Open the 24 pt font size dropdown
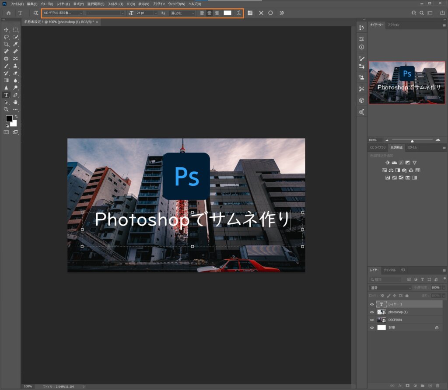 point(155,13)
